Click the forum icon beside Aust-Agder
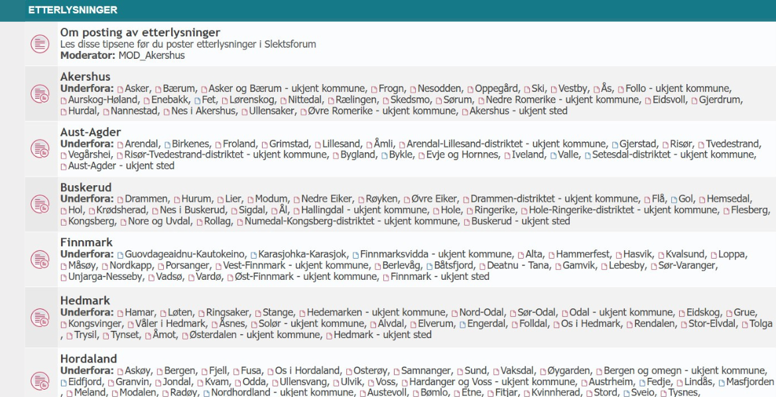This screenshot has width=776, height=397. (38, 150)
